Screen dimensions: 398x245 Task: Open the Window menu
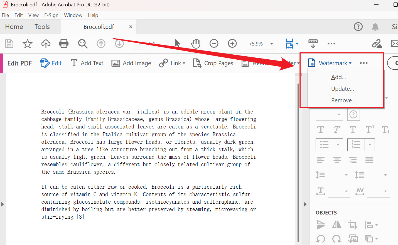(73, 15)
